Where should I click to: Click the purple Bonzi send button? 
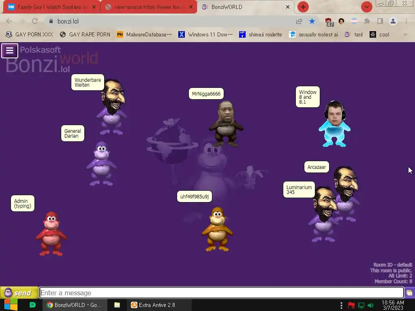coord(19,292)
